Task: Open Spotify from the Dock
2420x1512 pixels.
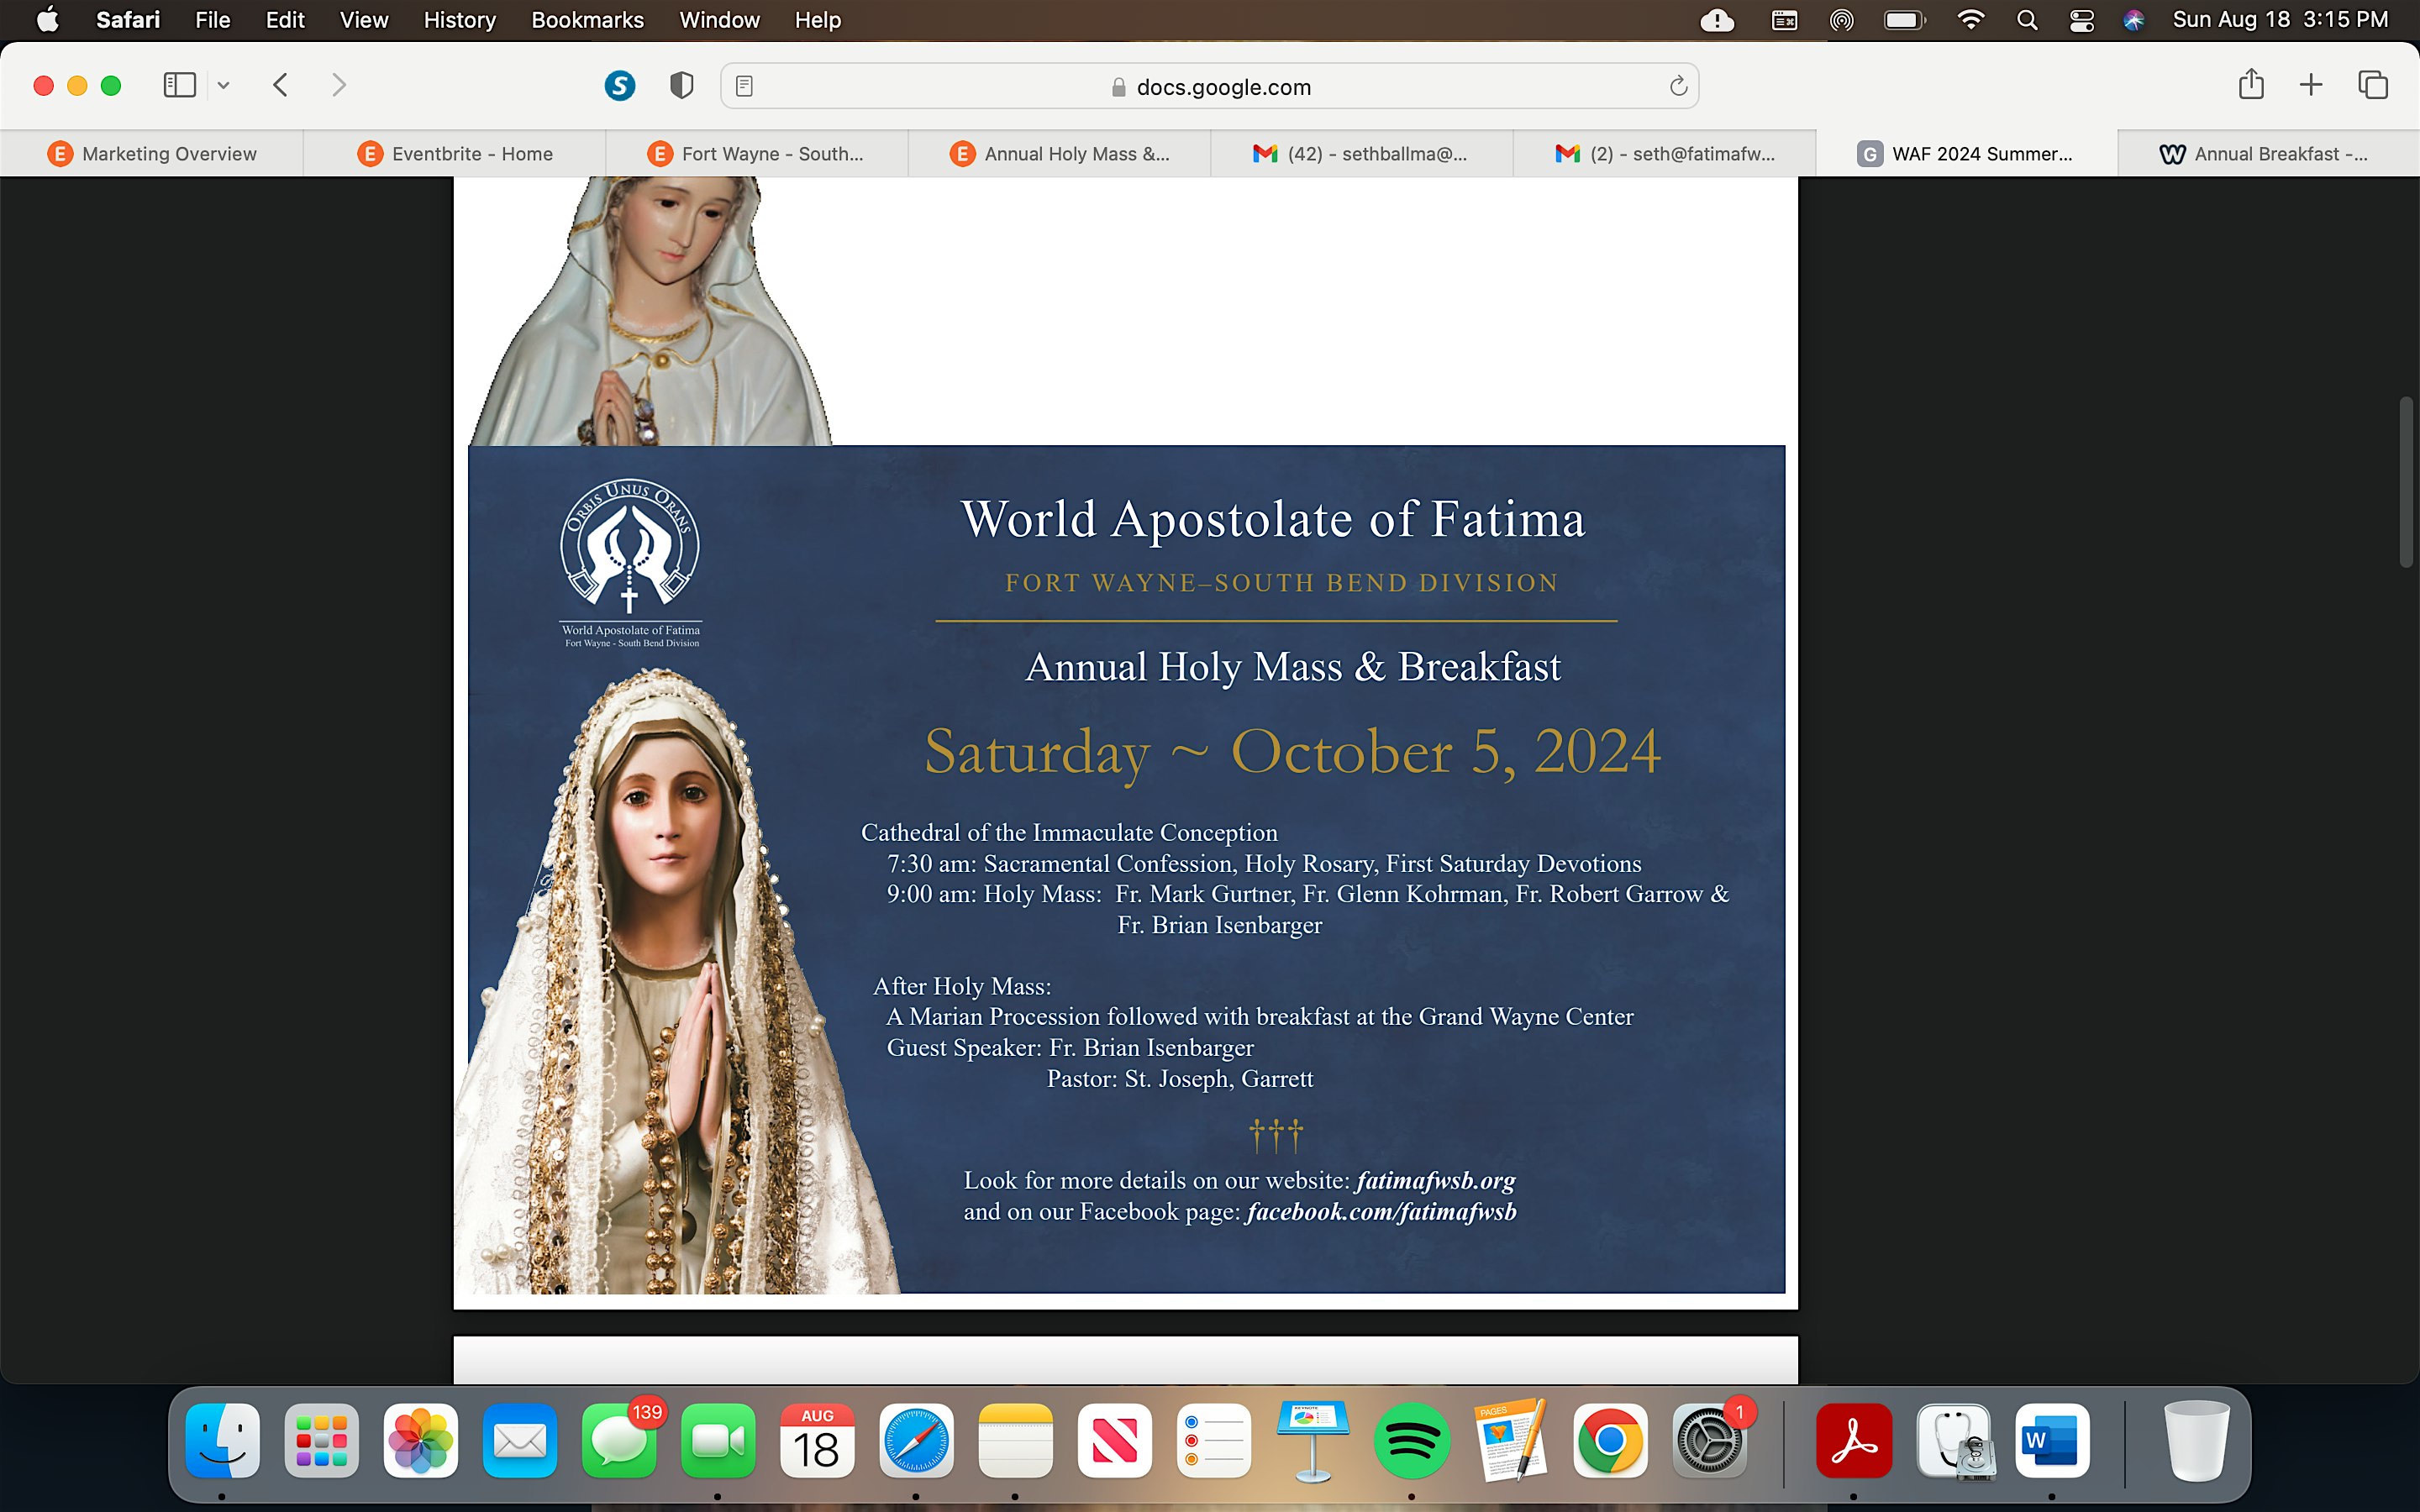Action: (1412, 1440)
